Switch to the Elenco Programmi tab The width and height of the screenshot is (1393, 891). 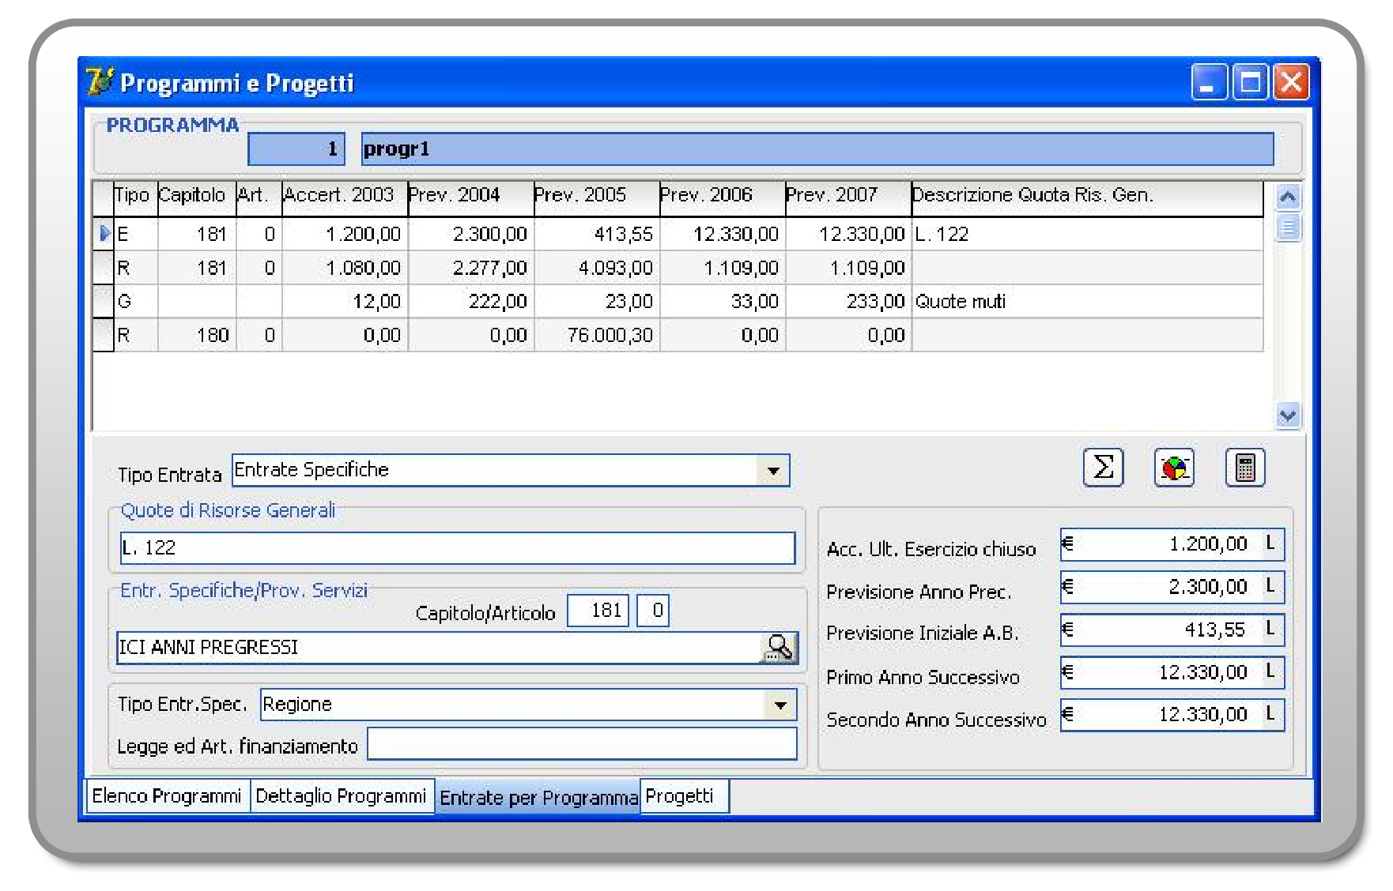[167, 796]
